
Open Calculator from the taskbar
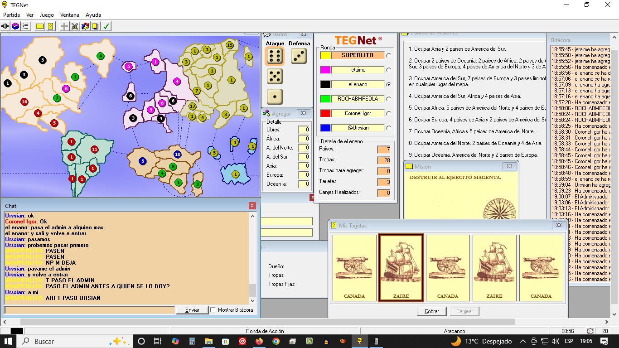click(192, 341)
